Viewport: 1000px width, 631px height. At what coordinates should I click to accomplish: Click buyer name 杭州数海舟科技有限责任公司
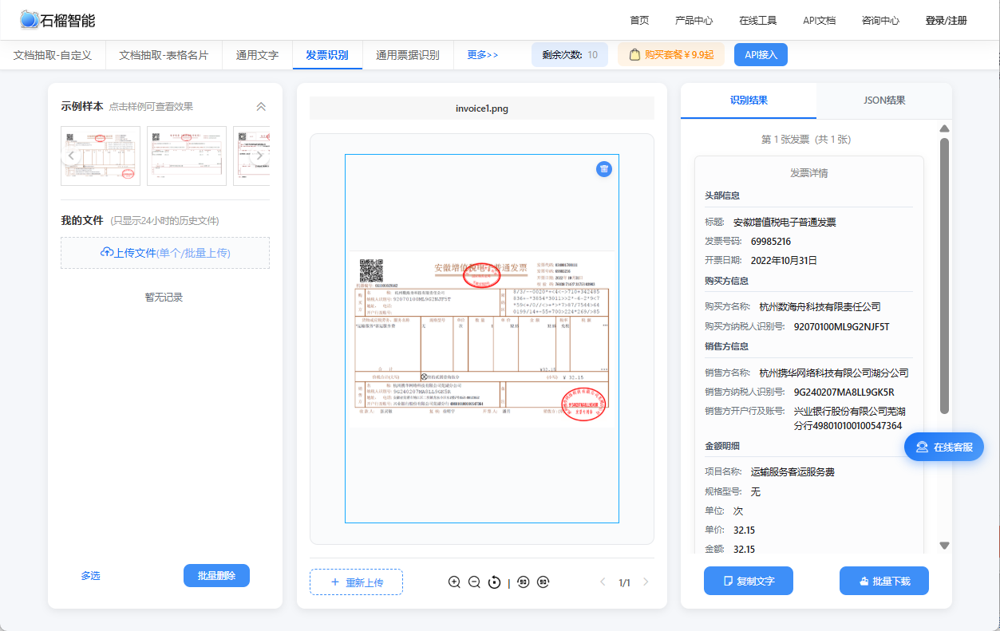(x=820, y=306)
